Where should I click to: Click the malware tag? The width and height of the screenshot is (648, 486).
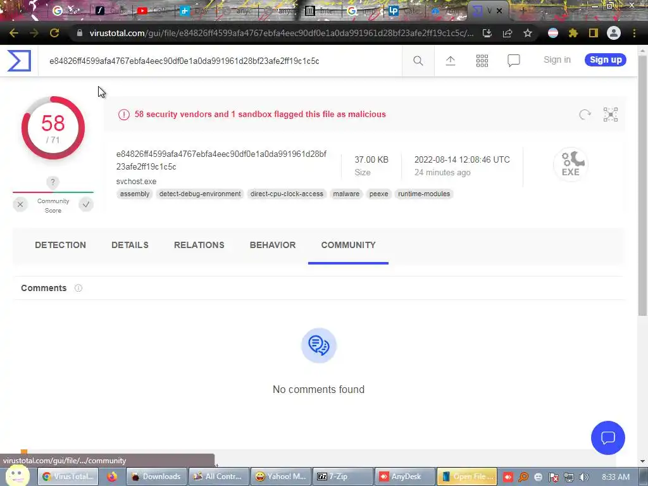(346, 194)
